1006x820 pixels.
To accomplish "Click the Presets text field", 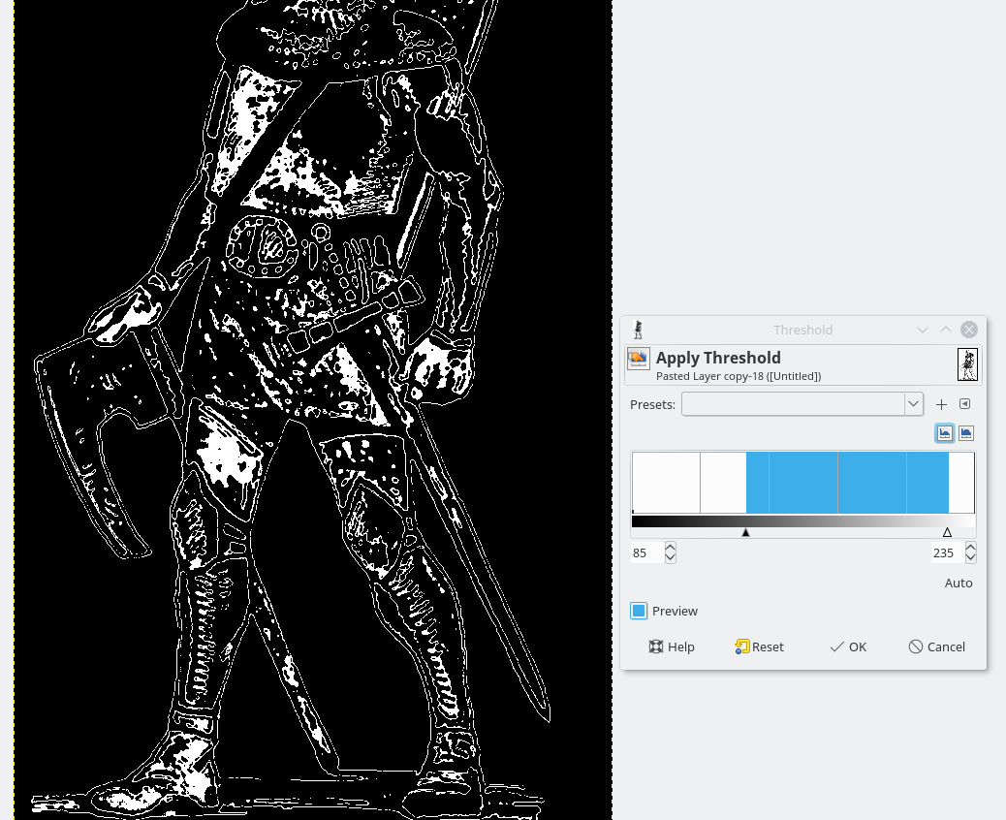I will (x=793, y=404).
